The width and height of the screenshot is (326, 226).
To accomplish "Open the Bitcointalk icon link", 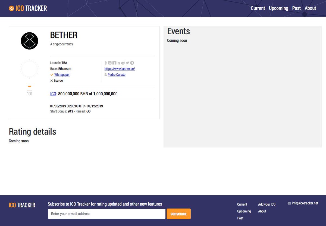I will tap(106, 63).
